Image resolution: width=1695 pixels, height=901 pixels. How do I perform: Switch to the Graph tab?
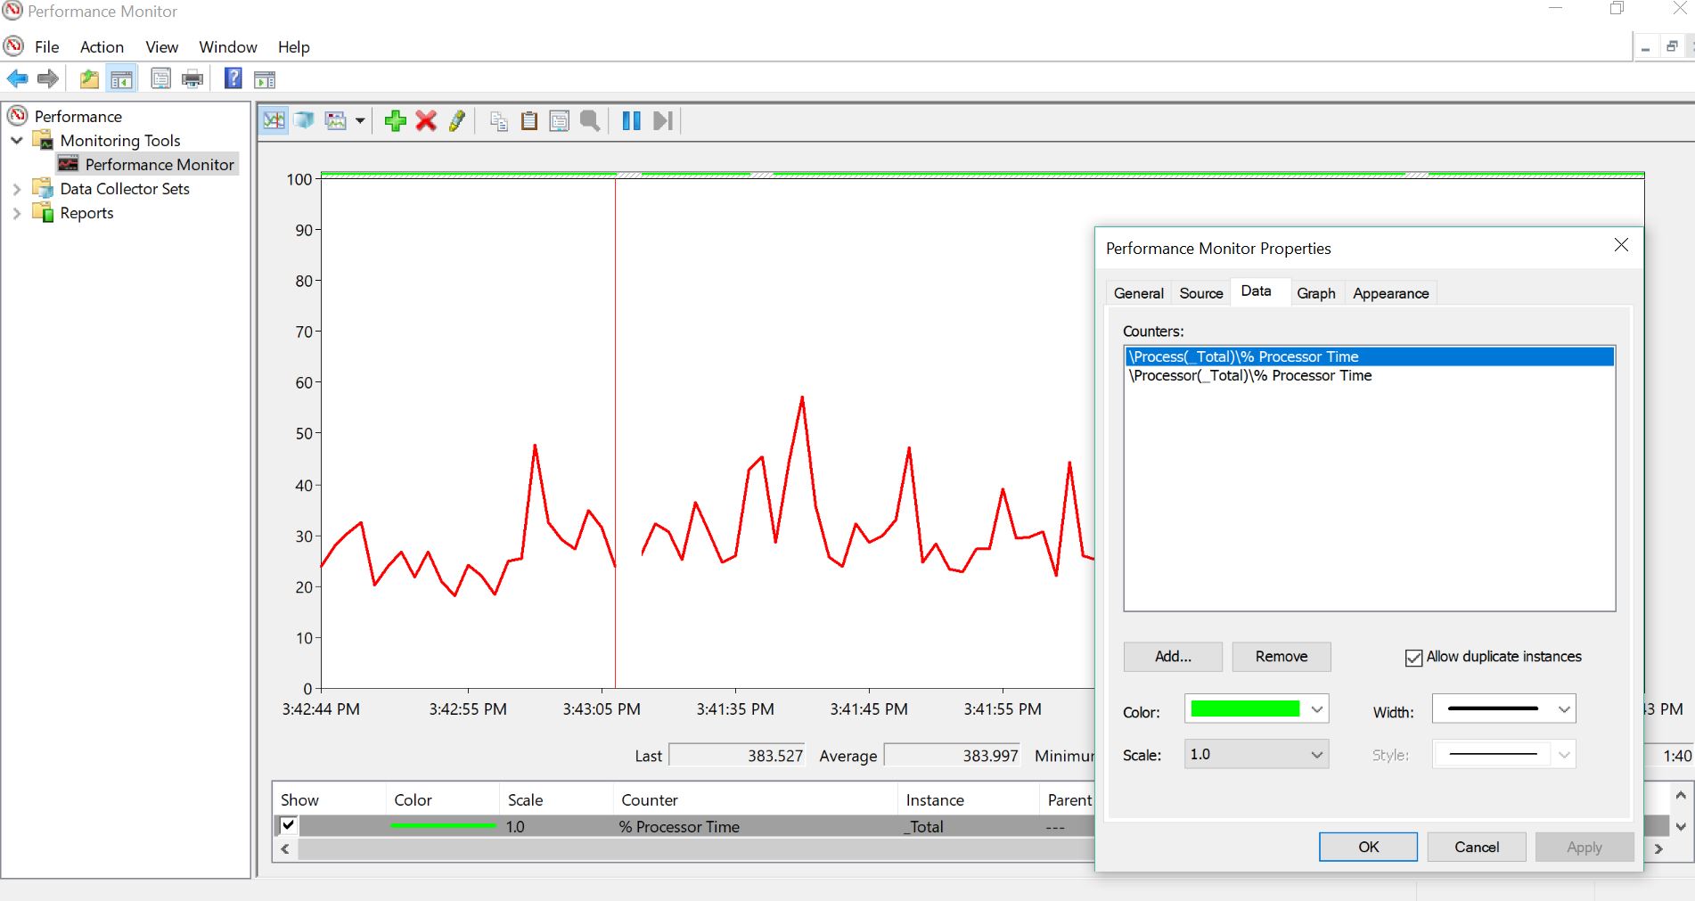[x=1315, y=293]
